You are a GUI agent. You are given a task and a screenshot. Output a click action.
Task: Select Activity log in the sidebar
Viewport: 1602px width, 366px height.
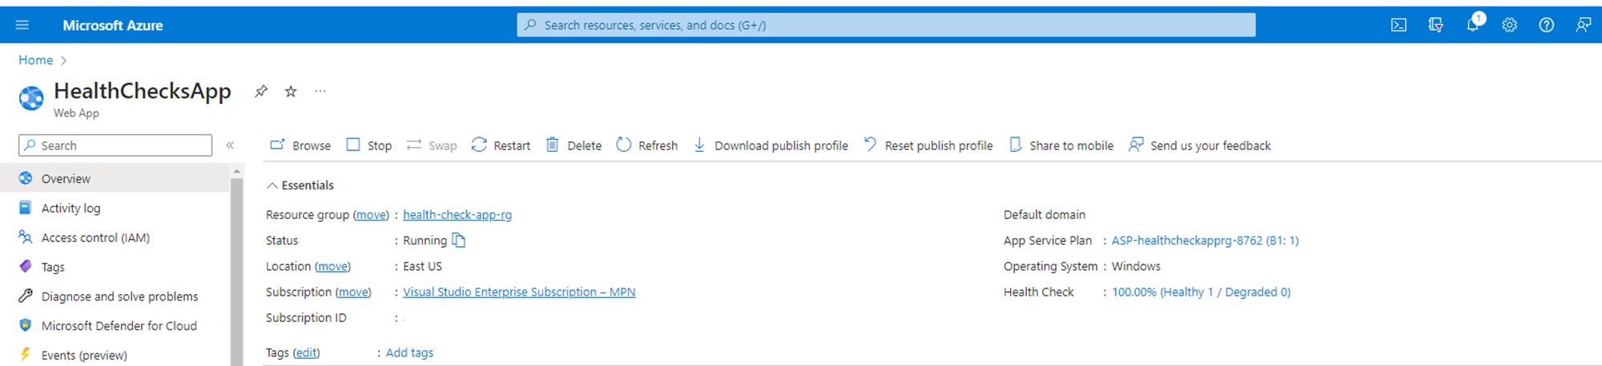coord(70,209)
